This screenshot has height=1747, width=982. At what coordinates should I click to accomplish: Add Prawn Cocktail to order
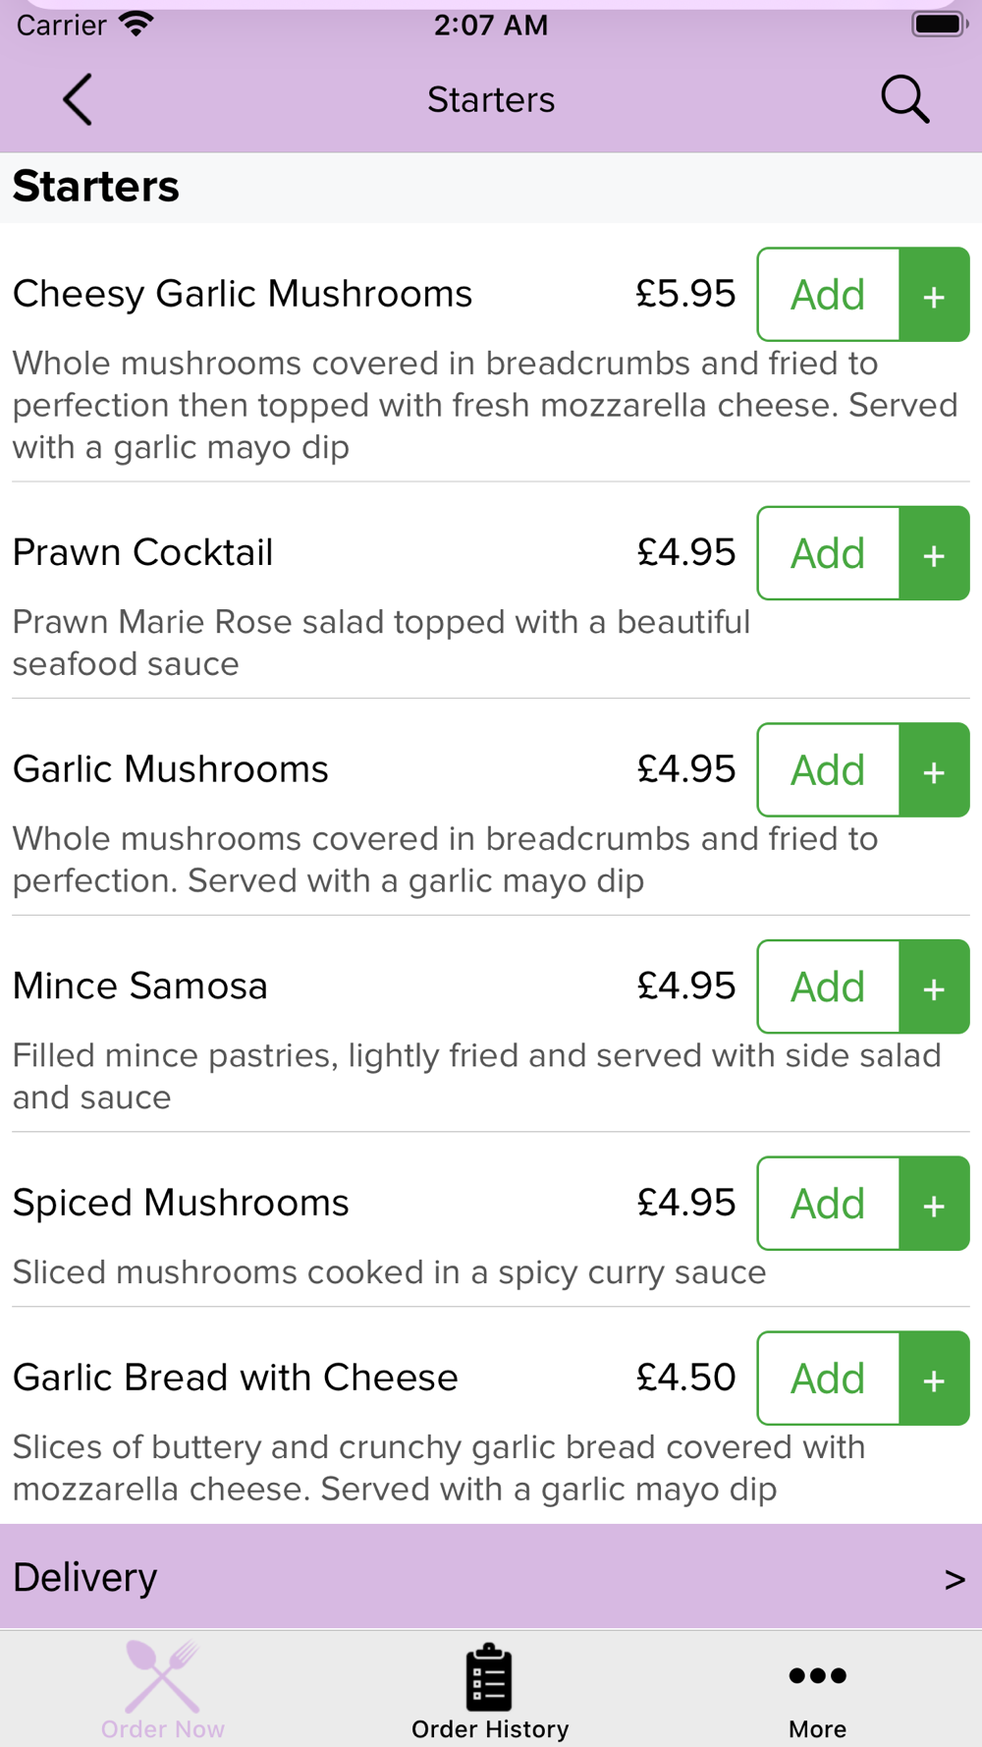coord(829,554)
